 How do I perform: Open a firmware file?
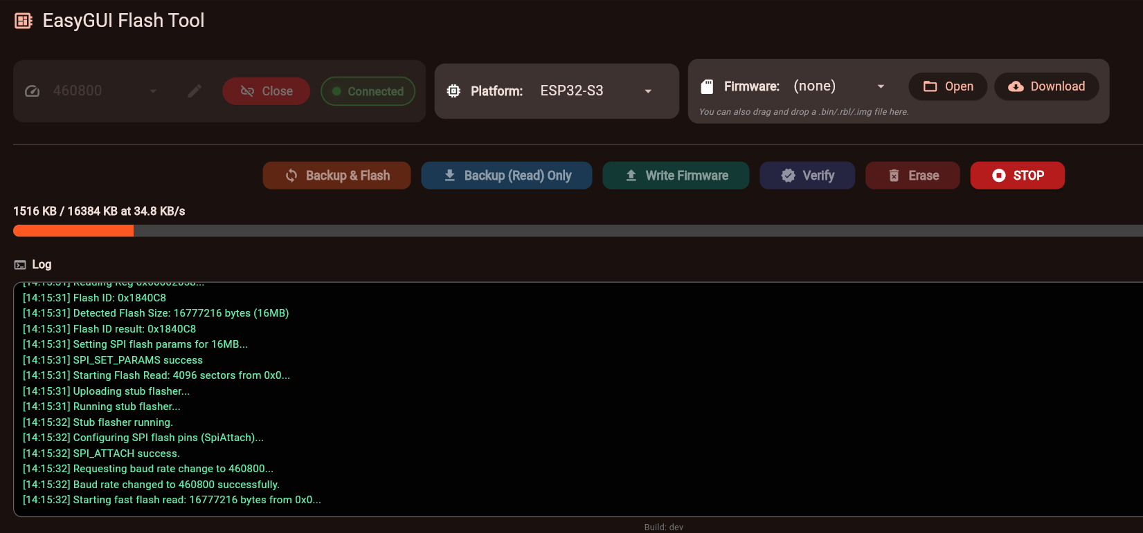click(x=948, y=86)
